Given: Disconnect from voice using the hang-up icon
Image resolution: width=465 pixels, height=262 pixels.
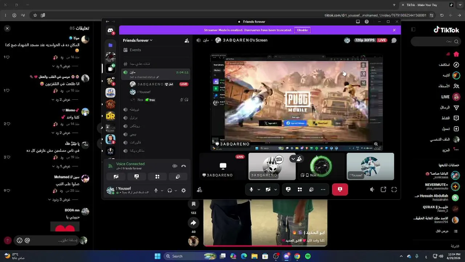Looking at the screenshot, I should [183, 166].
